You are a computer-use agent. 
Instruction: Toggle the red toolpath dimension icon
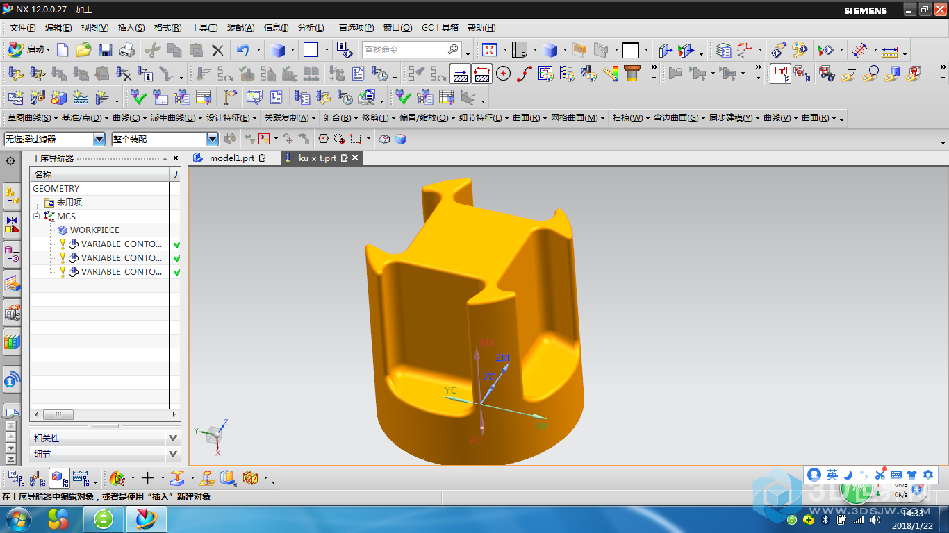click(482, 73)
